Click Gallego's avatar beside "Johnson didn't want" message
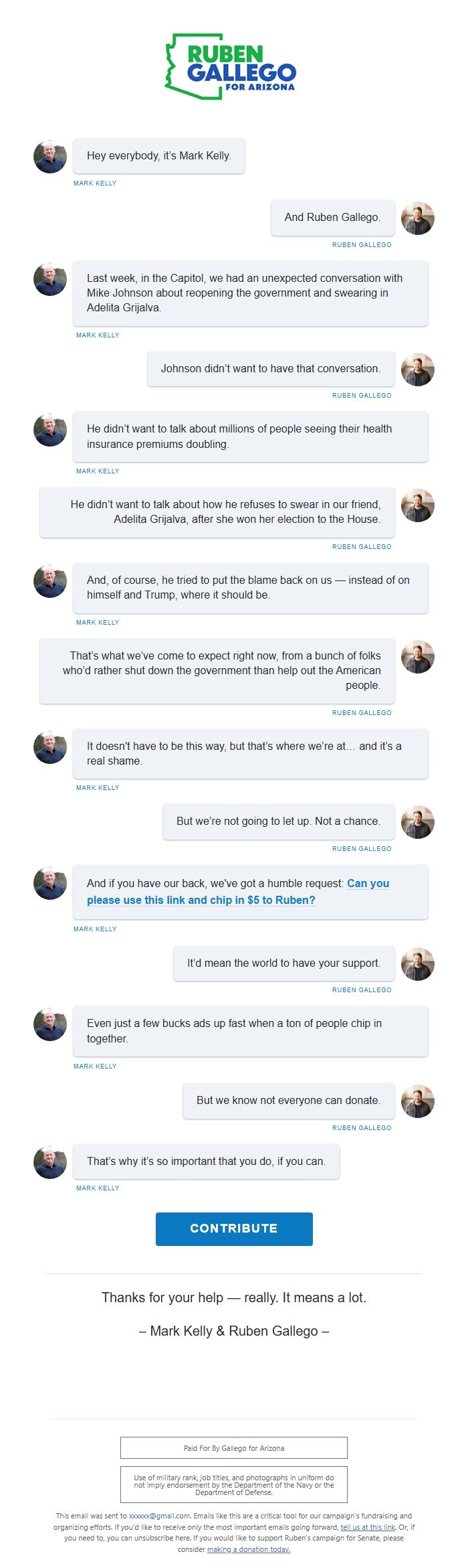This screenshot has width=468, height=1568. (x=418, y=370)
